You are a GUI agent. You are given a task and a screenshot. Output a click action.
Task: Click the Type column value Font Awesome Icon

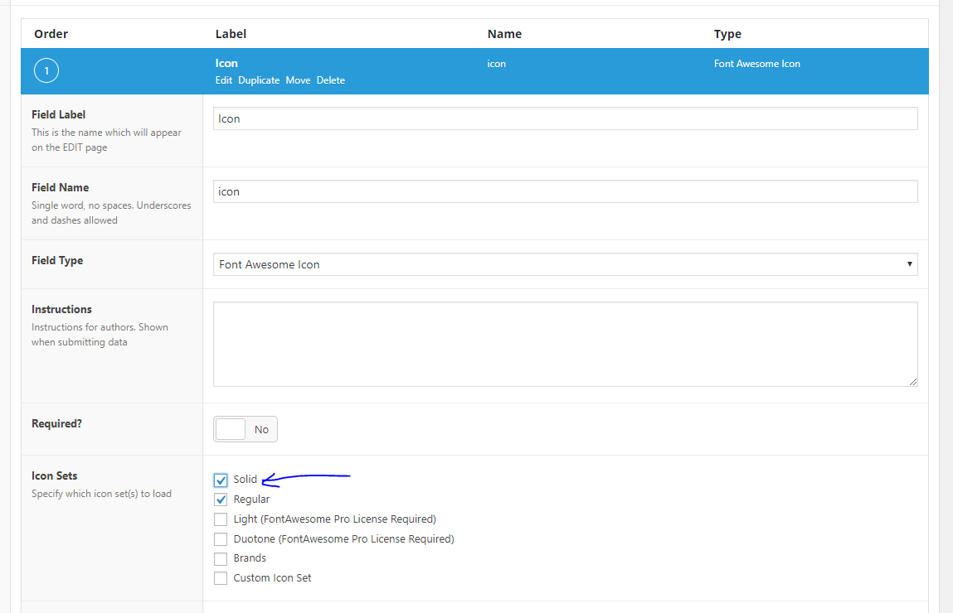(756, 64)
